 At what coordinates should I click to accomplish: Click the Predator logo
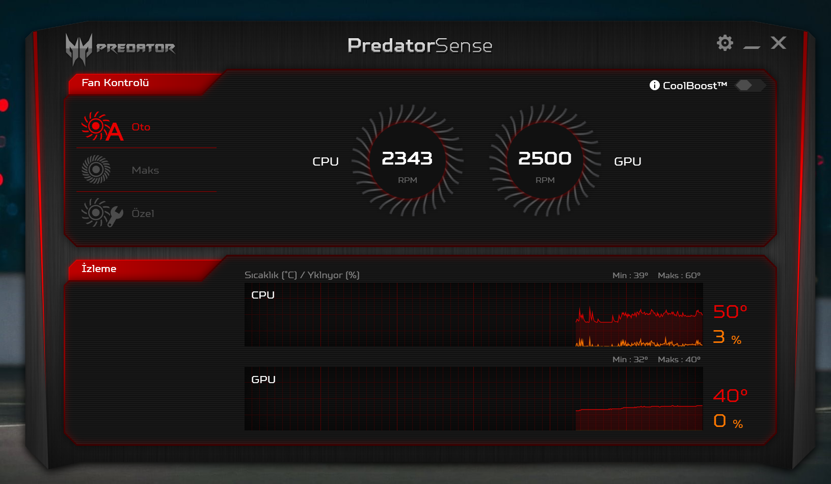coord(120,49)
